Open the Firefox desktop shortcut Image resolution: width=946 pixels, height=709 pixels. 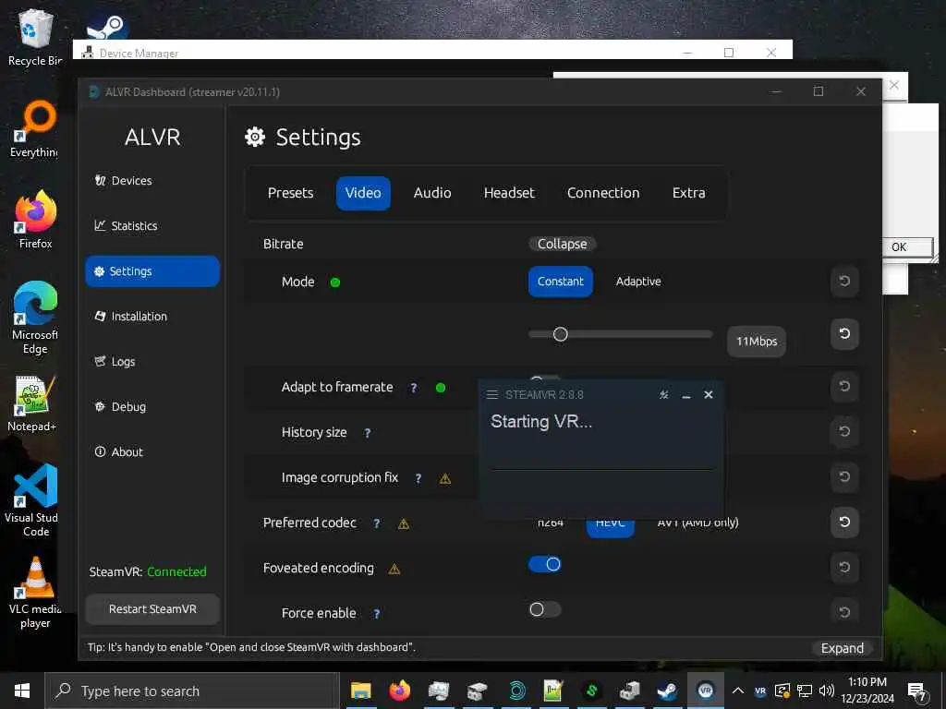tap(36, 220)
